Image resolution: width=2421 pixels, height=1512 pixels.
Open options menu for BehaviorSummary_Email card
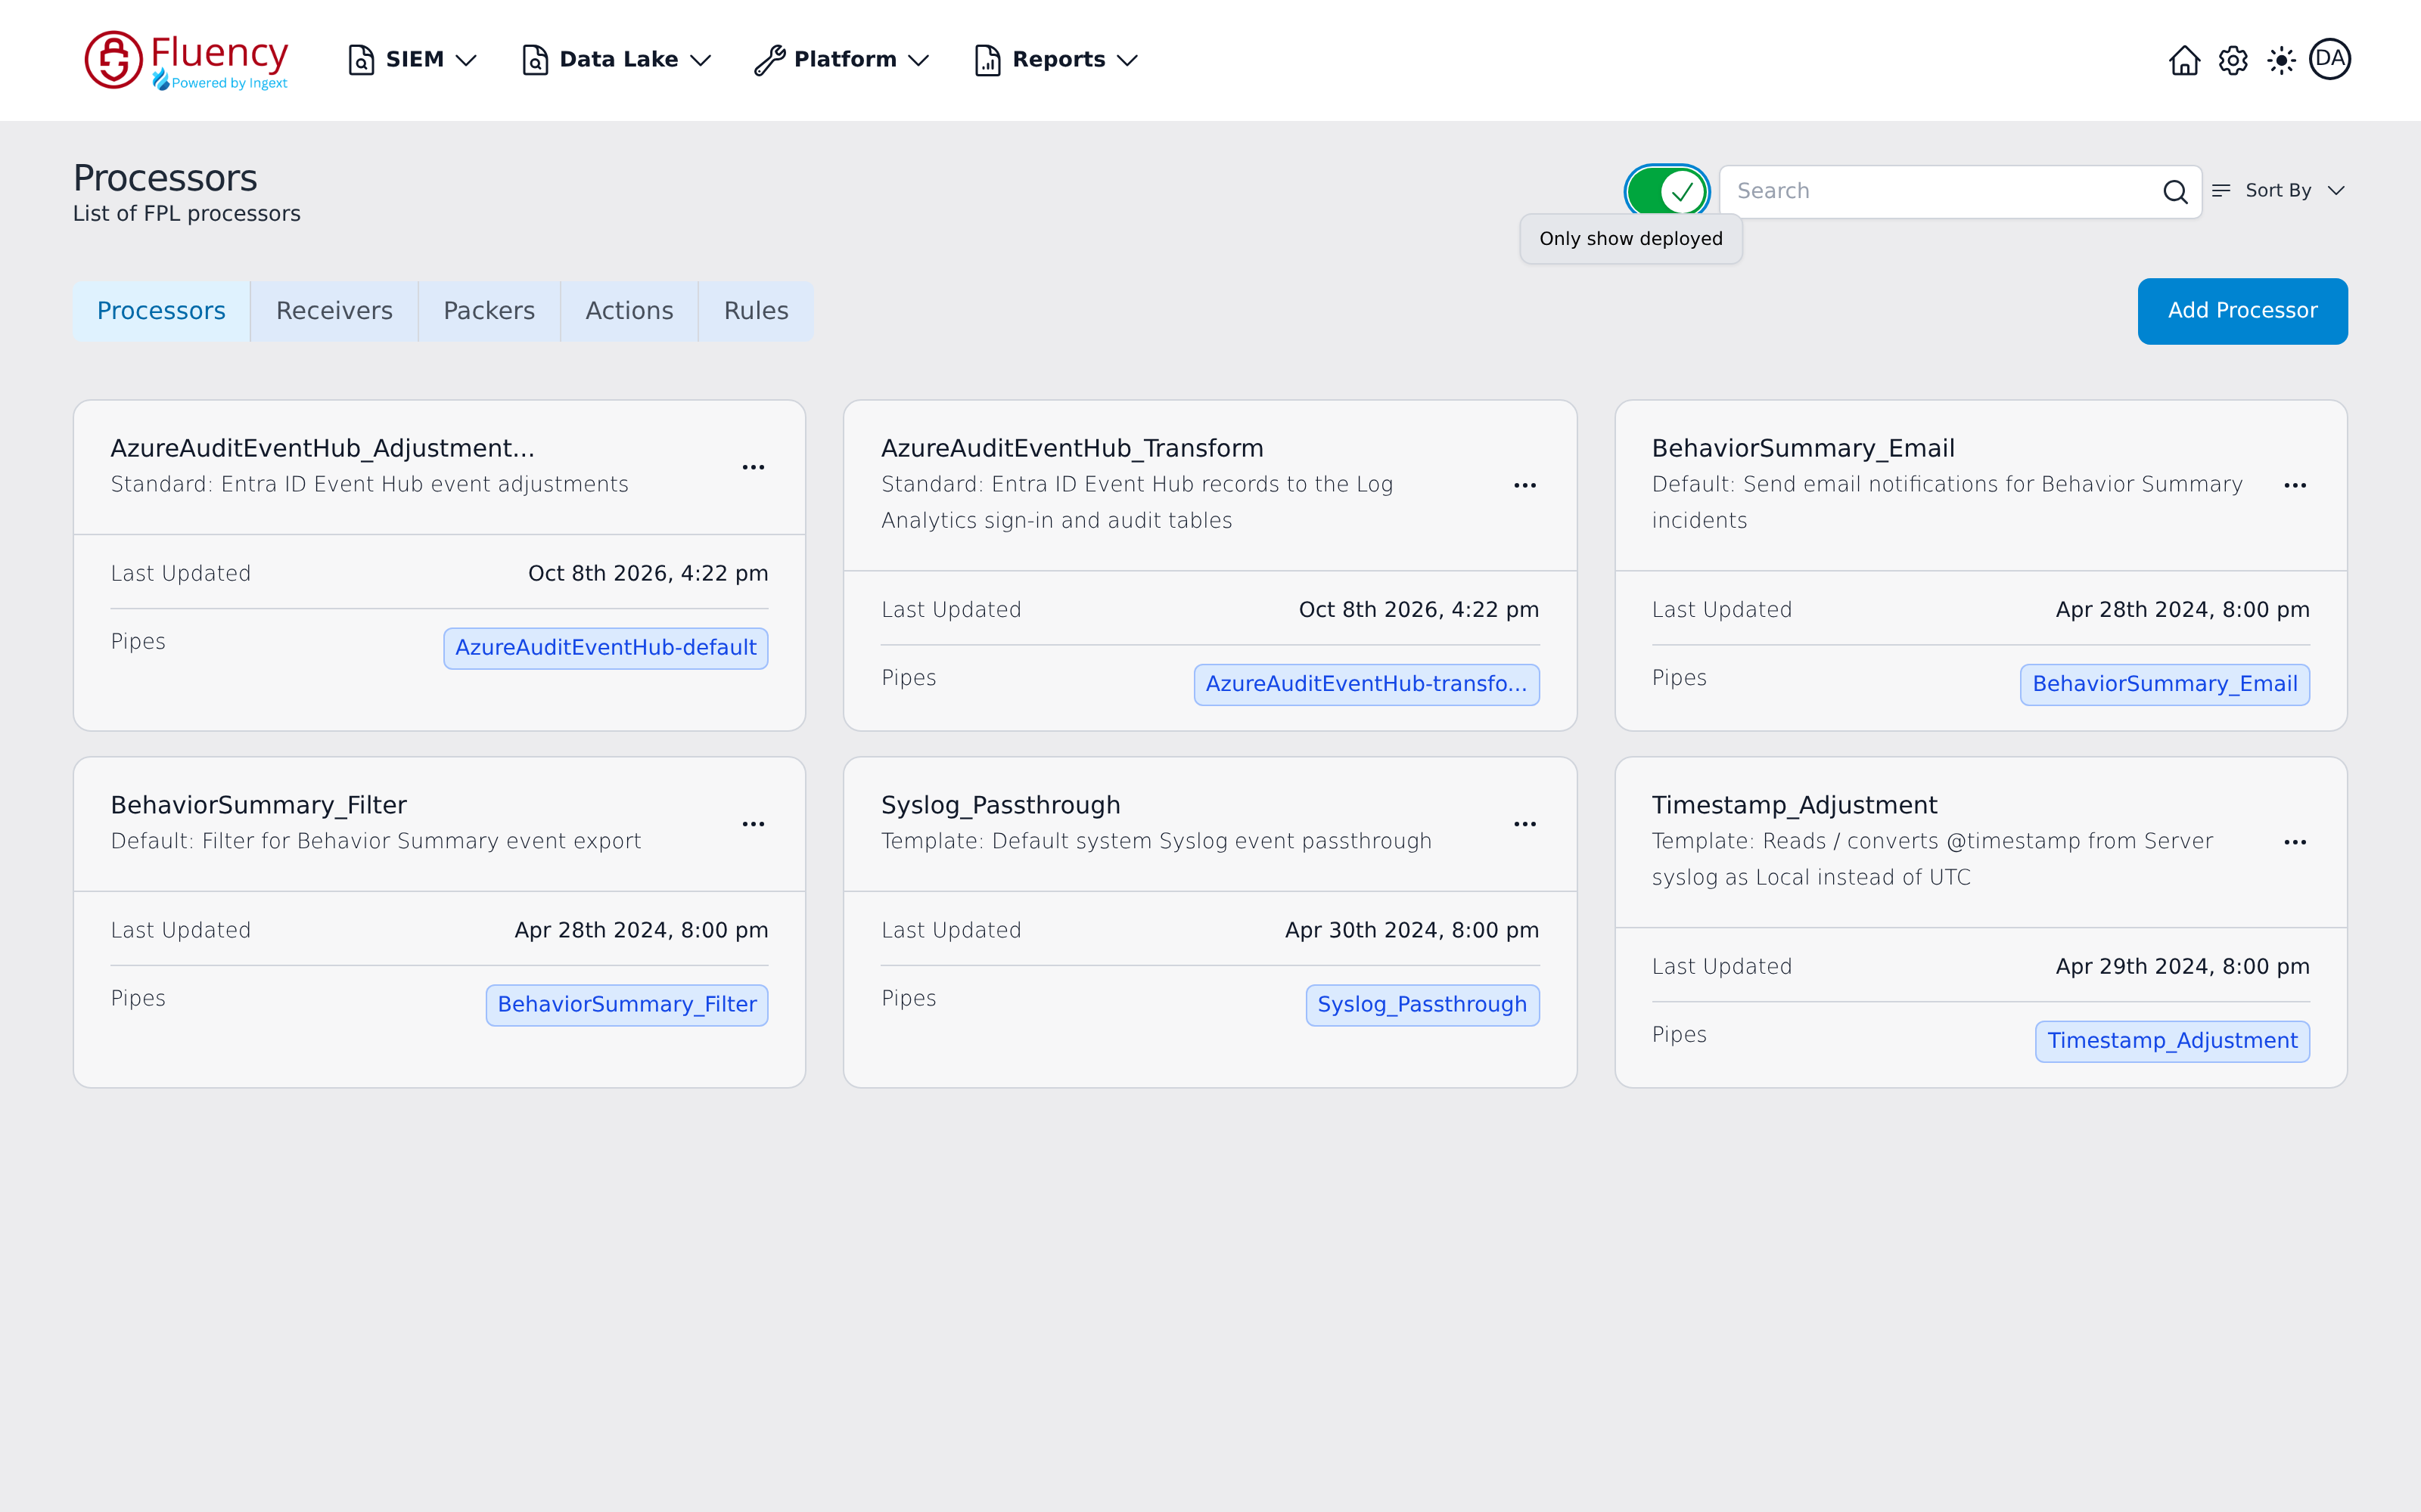[2295, 485]
